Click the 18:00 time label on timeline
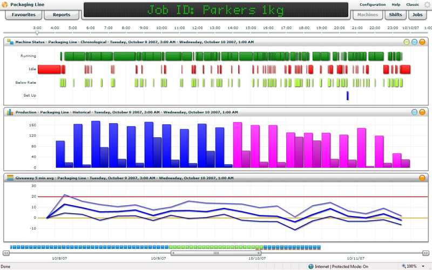This screenshot has width=432, height=270. [x=304, y=28]
